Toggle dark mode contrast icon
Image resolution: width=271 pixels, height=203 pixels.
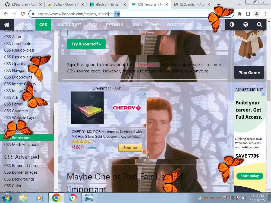(232, 25)
